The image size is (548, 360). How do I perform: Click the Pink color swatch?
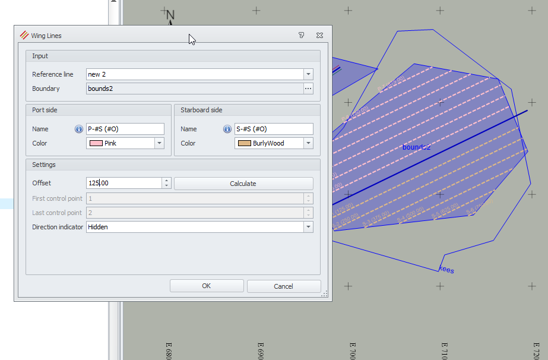tap(96, 143)
